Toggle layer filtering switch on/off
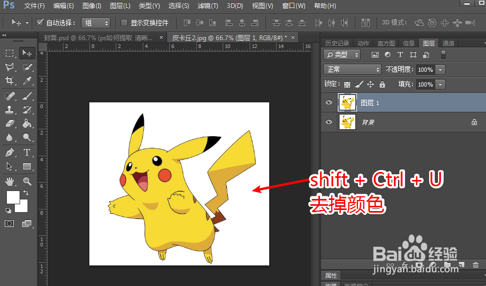Screen dimensions: 486x286 tap(443, 55)
